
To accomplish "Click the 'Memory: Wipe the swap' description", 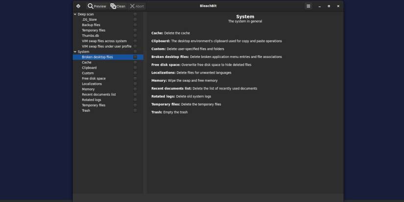I will point(185,81).
